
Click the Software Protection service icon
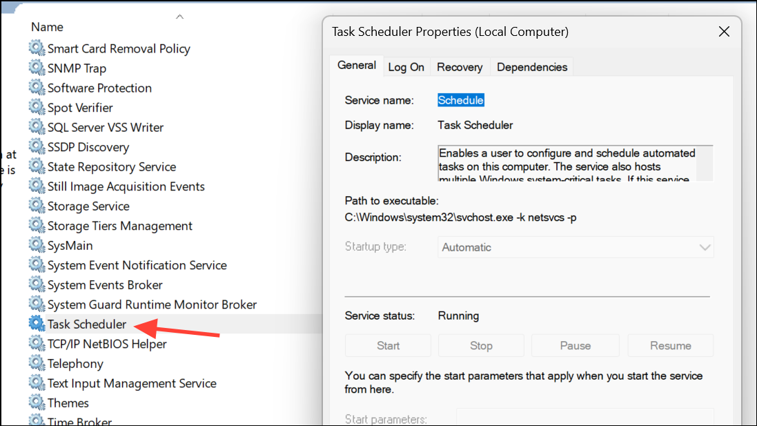pos(37,88)
